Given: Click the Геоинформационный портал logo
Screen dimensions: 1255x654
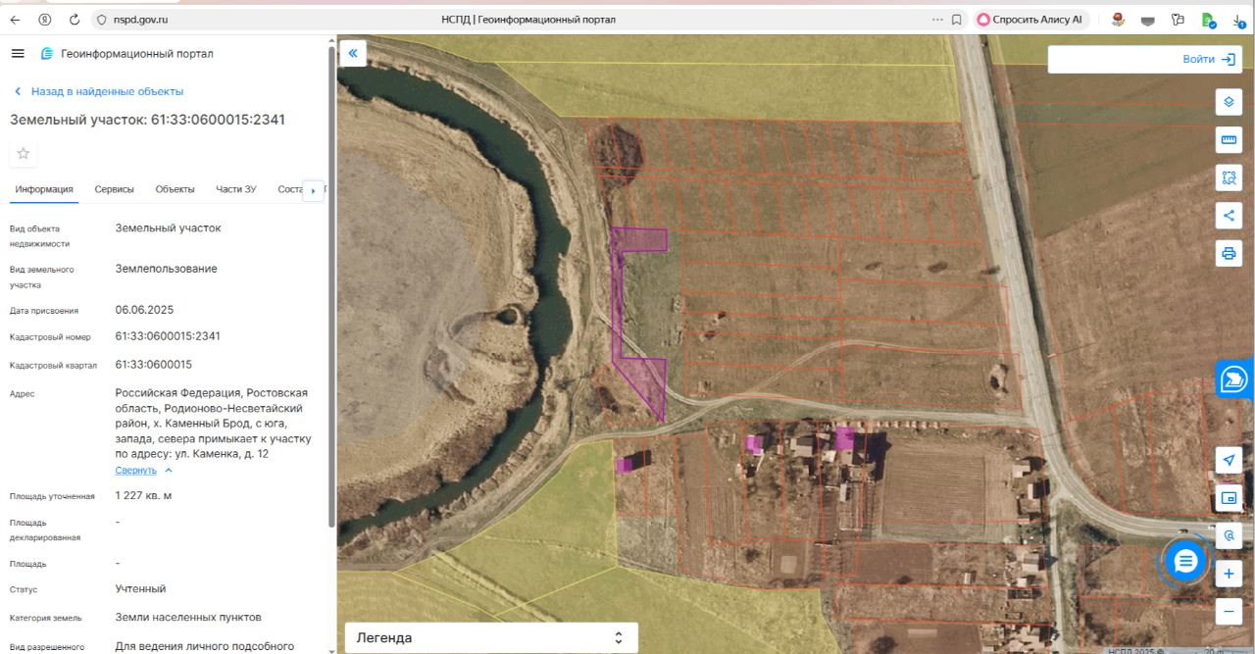Looking at the screenshot, I should (126, 54).
